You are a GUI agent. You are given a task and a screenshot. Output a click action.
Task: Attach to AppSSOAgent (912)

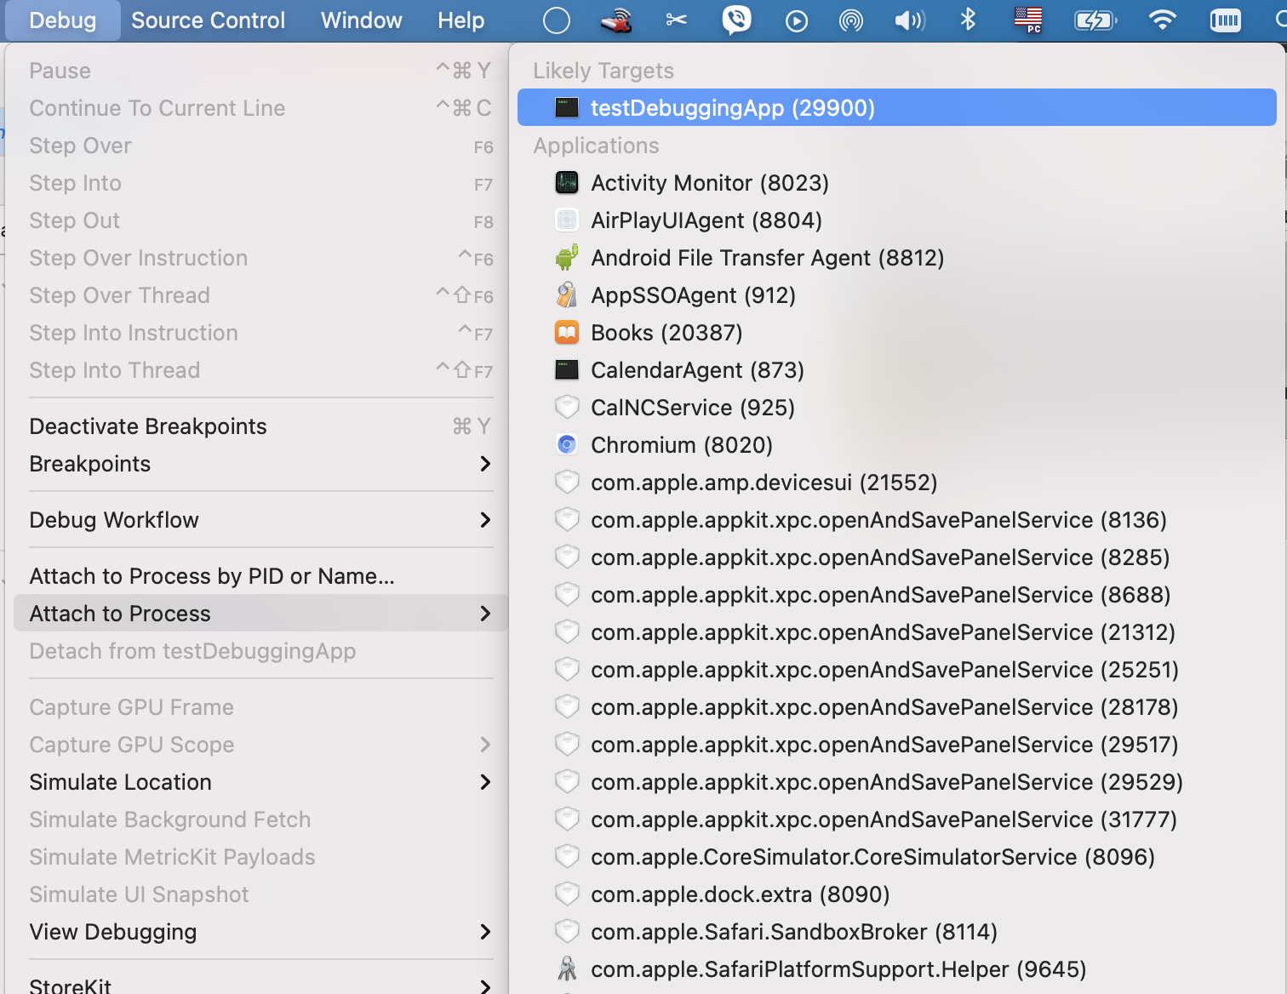897,295
